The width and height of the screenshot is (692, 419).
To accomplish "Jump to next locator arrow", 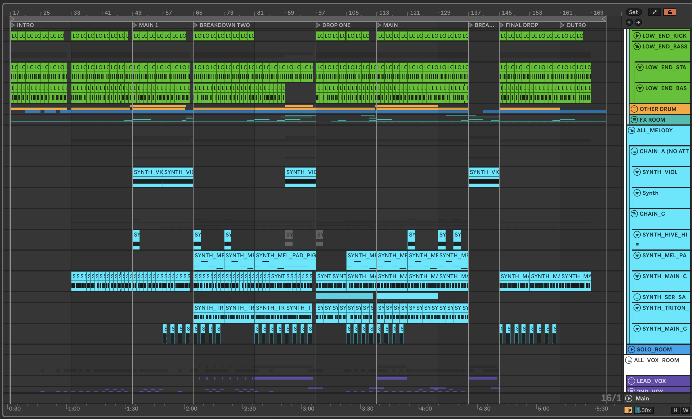I will (638, 22).
